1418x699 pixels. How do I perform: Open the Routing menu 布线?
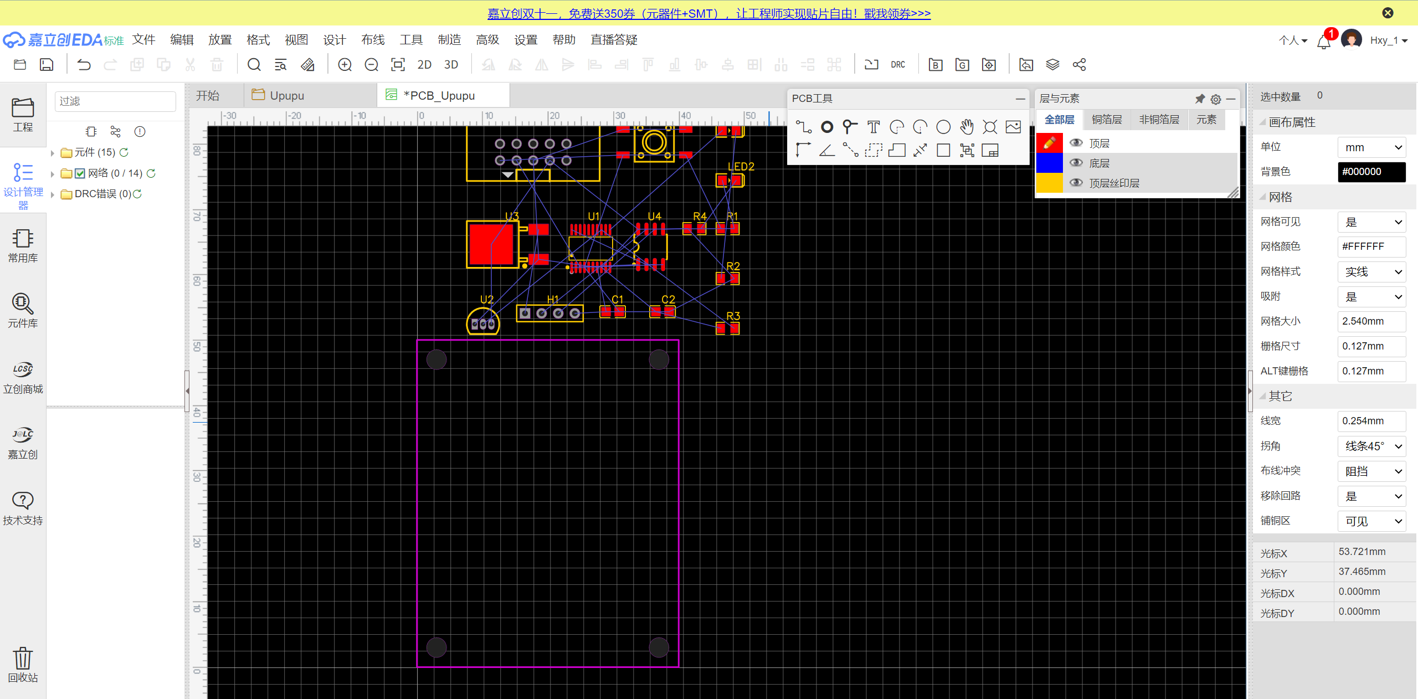(372, 40)
